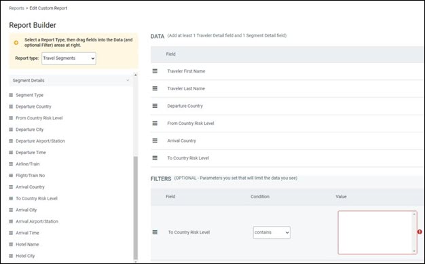Select 'Hotel City' in the field list

click(x=25, y=256)
